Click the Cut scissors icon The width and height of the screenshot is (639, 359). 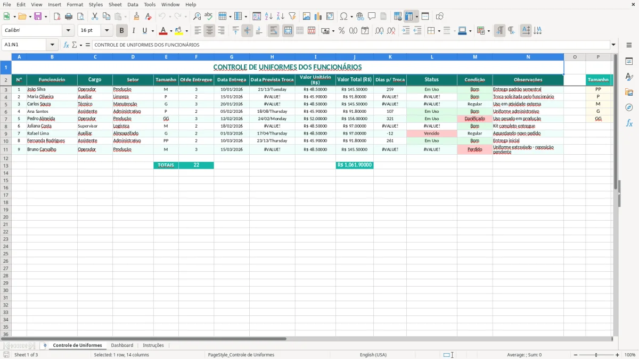[x=95, y=16]
